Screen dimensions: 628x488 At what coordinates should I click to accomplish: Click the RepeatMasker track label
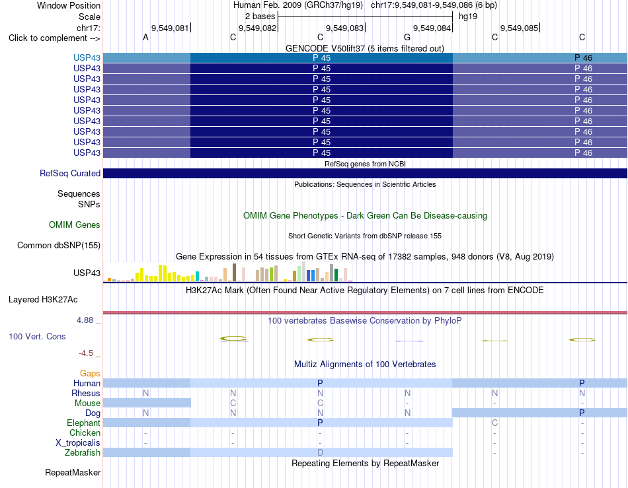pos(73,472)
